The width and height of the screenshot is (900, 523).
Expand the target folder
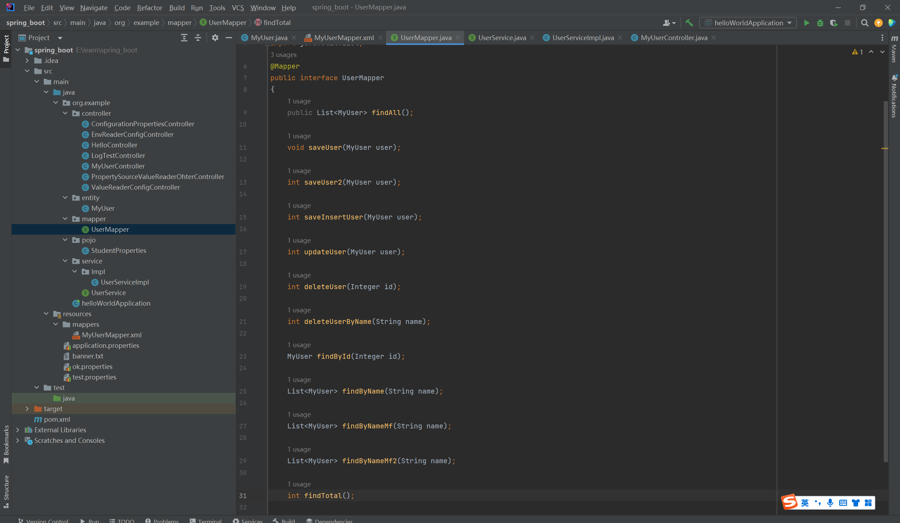pyautogui.click(x=27, y=409)
